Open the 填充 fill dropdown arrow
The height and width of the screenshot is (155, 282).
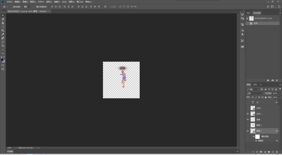[279, 97]
